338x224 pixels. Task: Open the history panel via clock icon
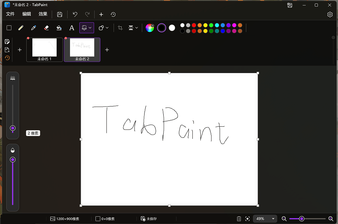[x=7, y=58]
